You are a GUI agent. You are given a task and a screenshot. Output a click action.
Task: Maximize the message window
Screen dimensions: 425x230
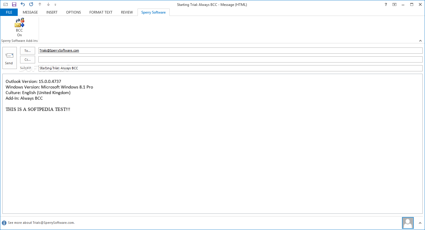pyautogui.click(x=412, y=4)
